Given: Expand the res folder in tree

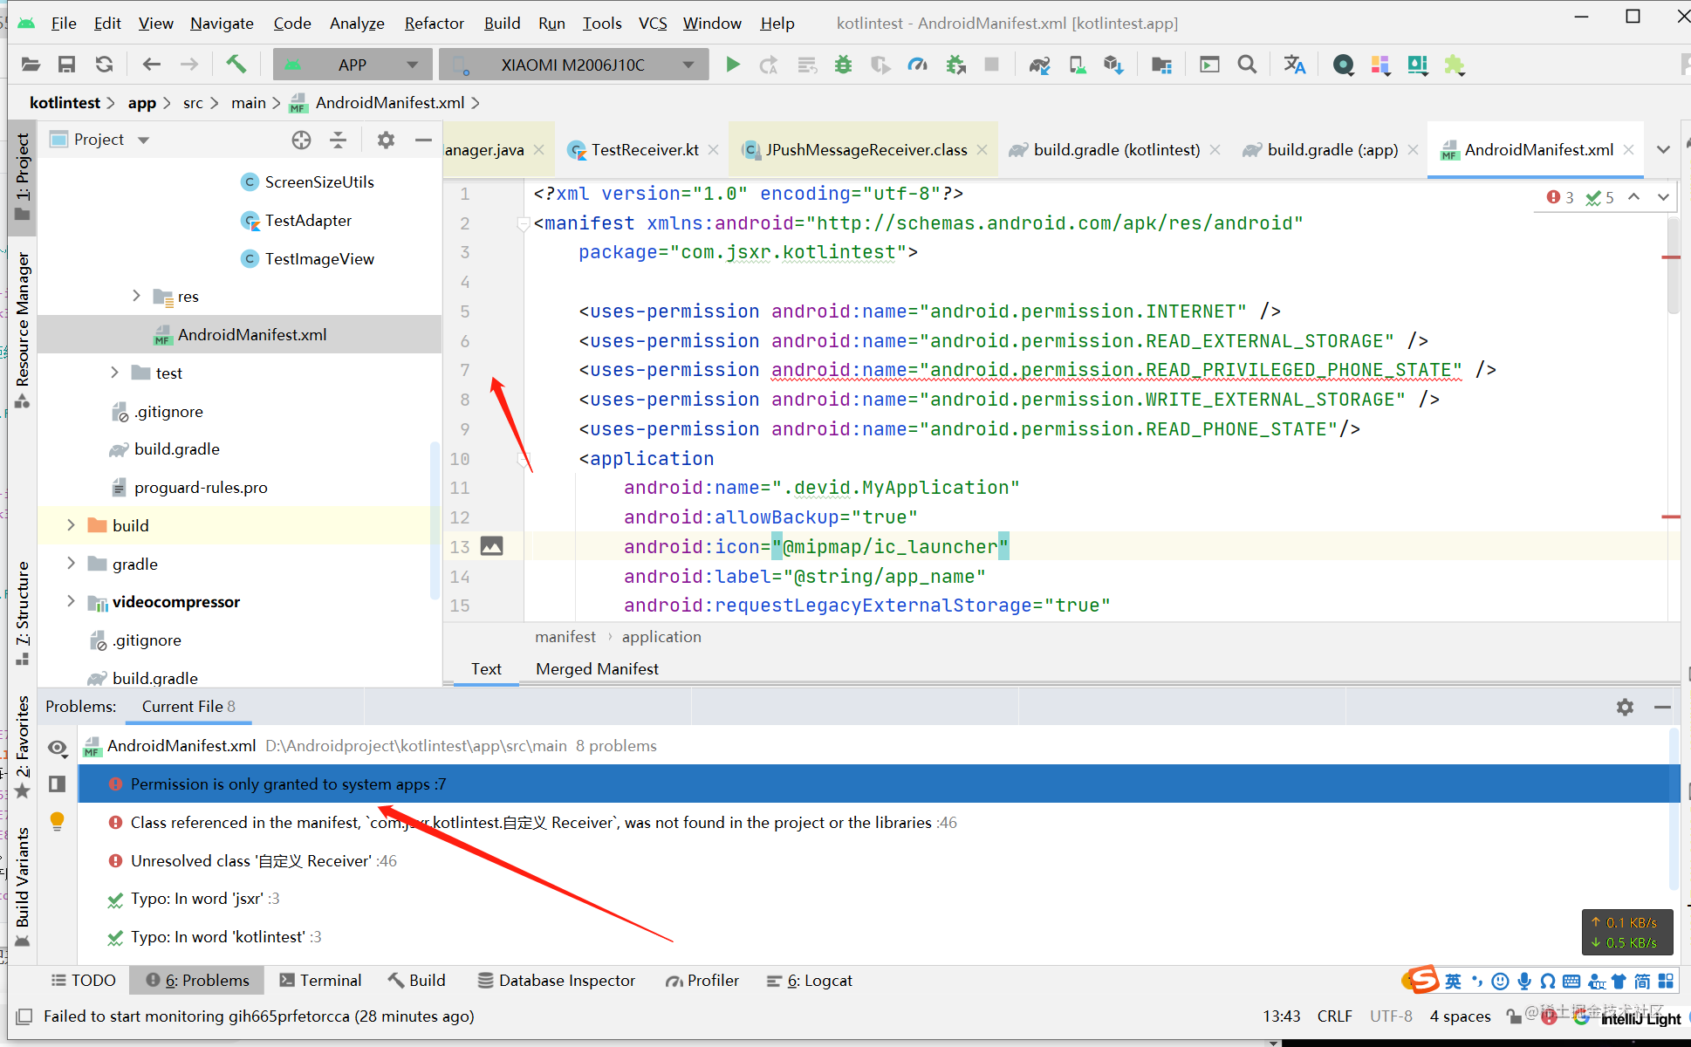Looking at the screenshot, I should pyautogui.click(x=136, y=297).
